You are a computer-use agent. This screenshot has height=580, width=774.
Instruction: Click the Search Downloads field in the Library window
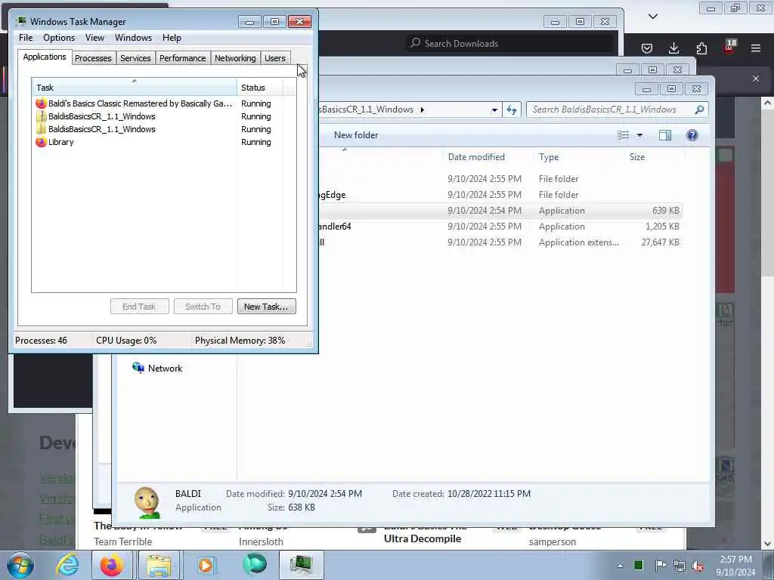(x=511, y=43)
